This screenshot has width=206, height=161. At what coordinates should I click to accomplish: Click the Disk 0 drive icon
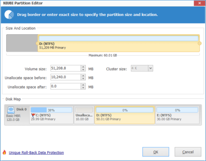pos(11,110)
